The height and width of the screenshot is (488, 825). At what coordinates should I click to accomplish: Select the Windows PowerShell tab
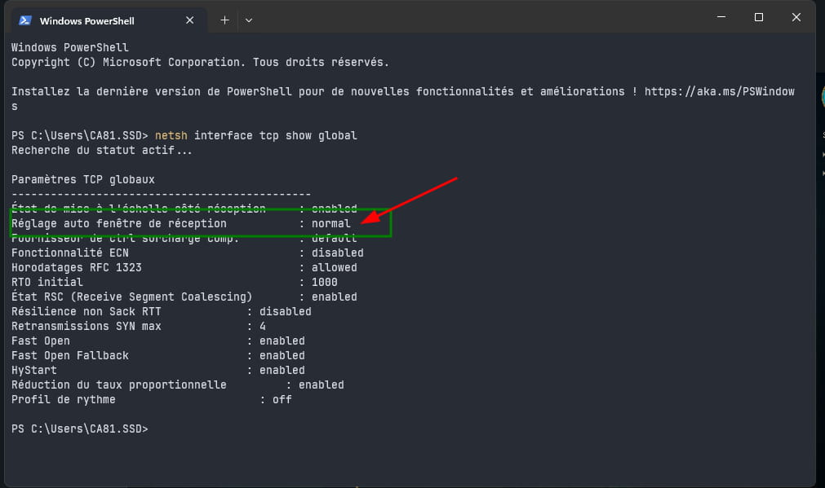(x=109, y=20)
